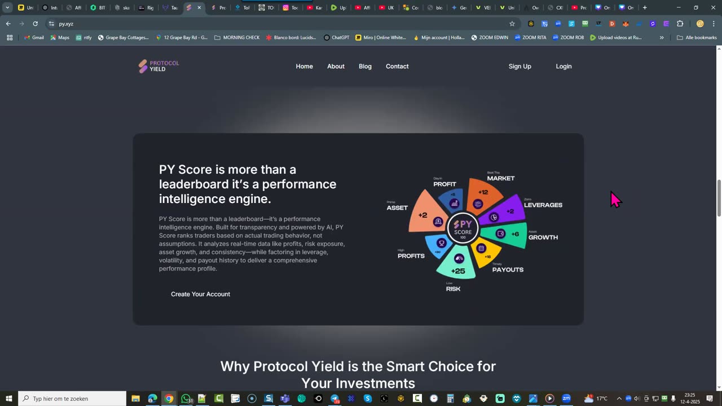Click Create Your Account button
The image size is (722, 406).
(200, 294)
